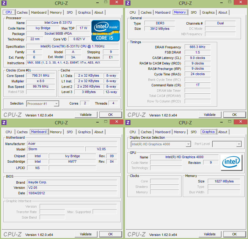
Task: Switch to the Graphics tab in the Mainboard window
Action: [x=84, y=132]
